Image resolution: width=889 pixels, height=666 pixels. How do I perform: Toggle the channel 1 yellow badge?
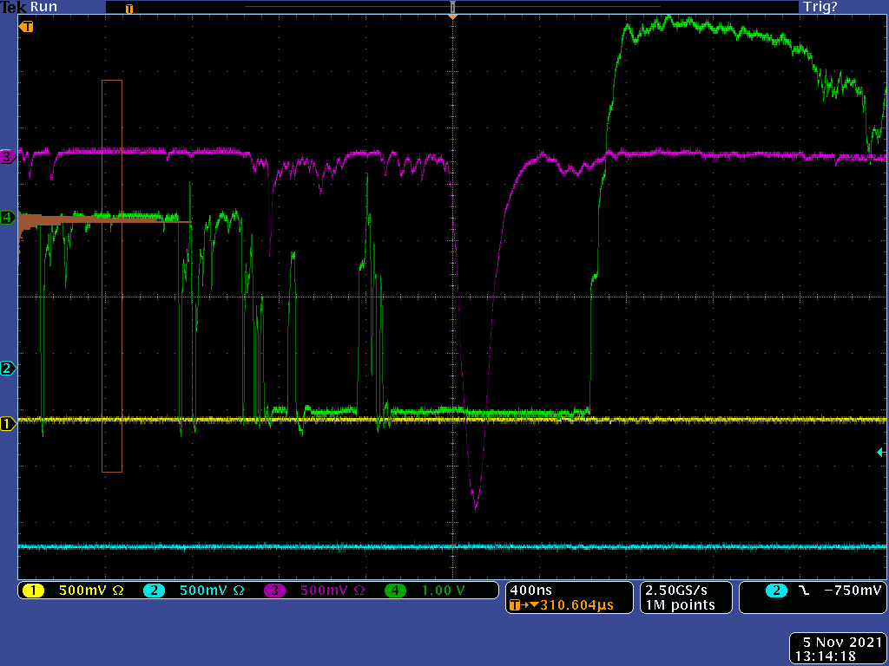point(33,591)
